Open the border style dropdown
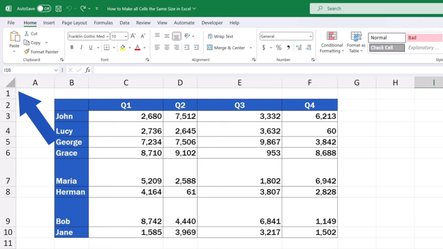The height and width of the screenshot is (249, 443). click(114, 47)
